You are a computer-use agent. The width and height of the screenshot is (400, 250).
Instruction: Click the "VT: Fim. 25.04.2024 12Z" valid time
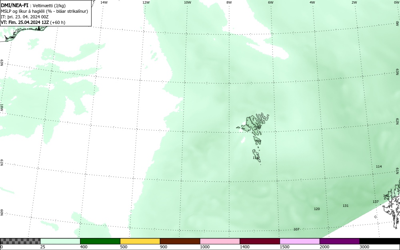pos(25,22)
